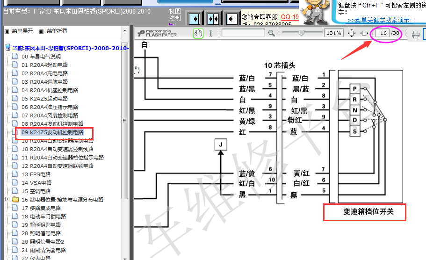Click the printer icon in FlashPaper toolbar
This screenshot has width=426, height=260.
tap(415, 35)
